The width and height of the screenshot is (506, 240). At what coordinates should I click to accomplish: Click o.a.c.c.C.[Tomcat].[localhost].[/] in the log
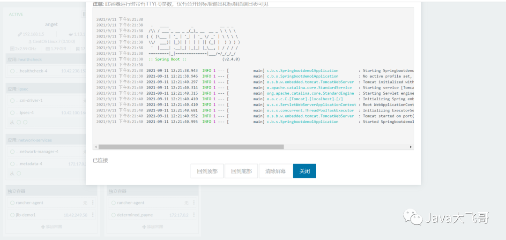click(x=305, y=99)
